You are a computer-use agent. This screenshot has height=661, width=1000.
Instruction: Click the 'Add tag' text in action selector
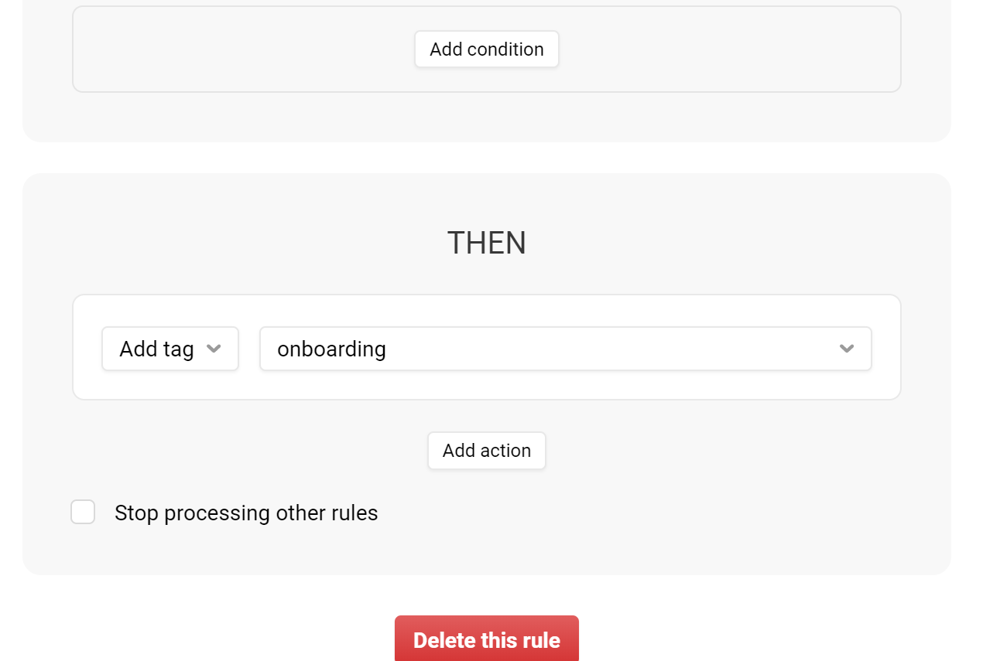coord(156,349)
